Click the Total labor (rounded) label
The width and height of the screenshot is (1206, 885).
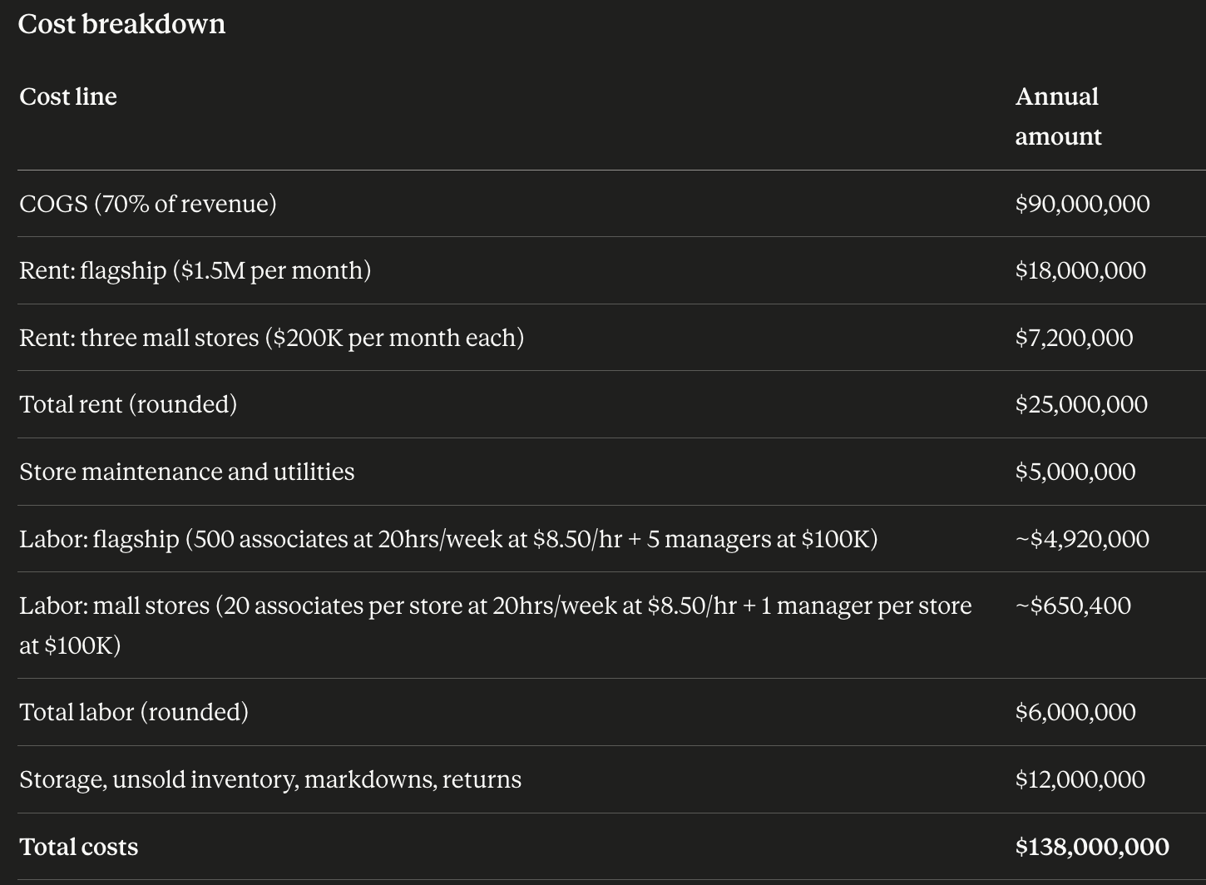pyautogui.click(x=134, y=712)
